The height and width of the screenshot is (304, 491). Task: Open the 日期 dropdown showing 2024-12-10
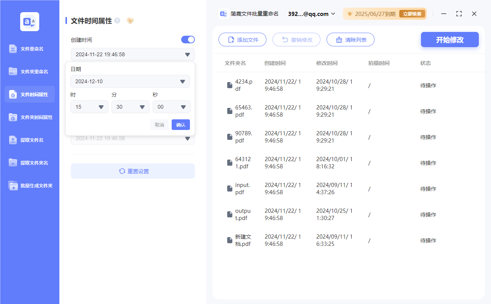pos(130,81)
